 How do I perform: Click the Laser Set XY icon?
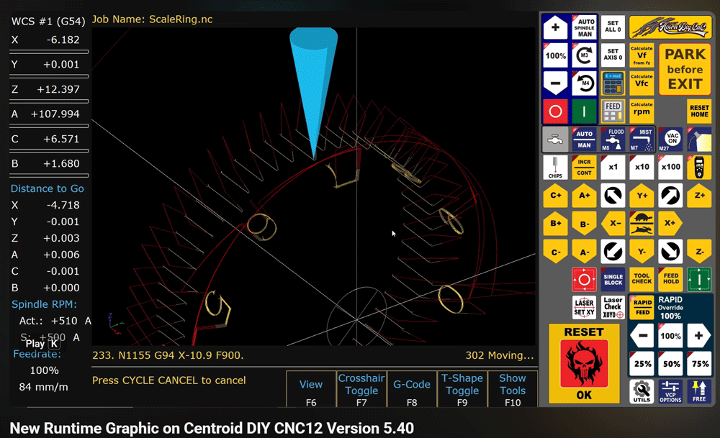point(584,306)
